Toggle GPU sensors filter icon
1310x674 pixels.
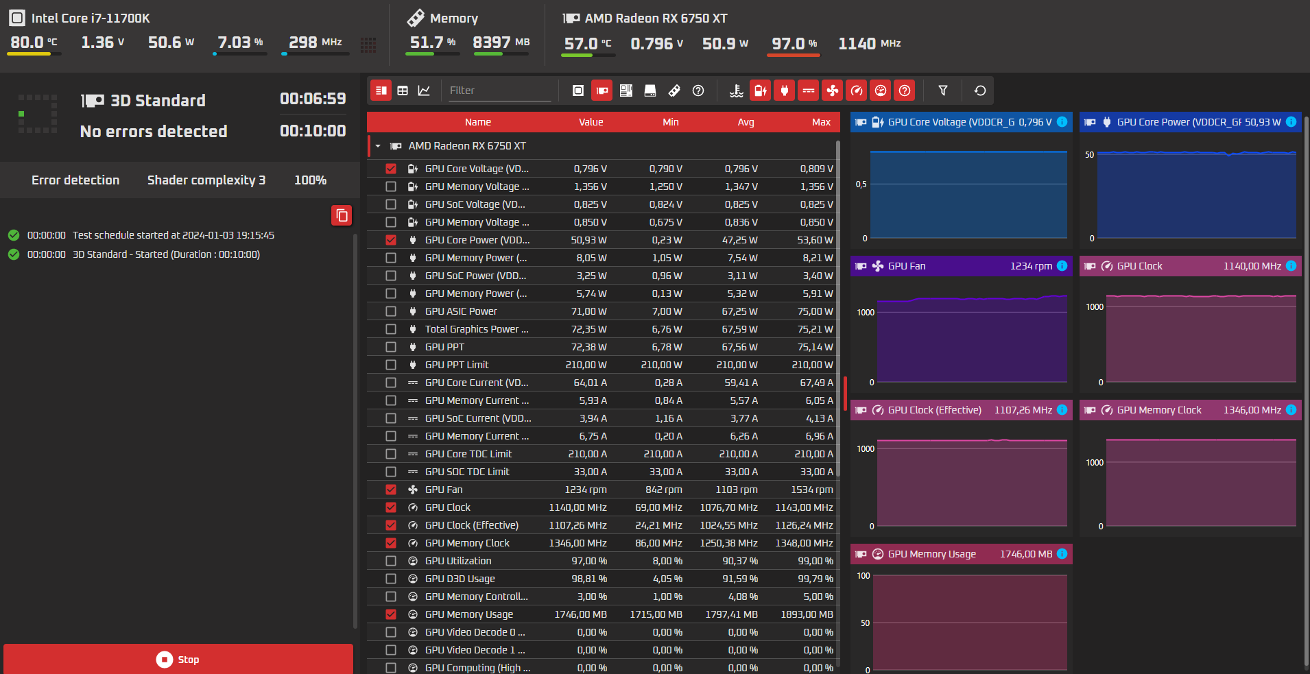click(602, 91)
